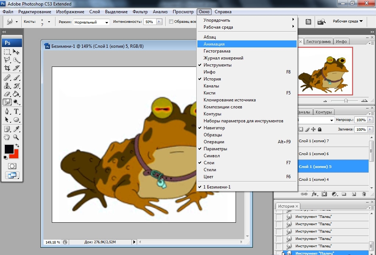Uncheck Навигатор in the Окно menu
The height and width of the screenshot is (255, 376).
tap(247, 128)
